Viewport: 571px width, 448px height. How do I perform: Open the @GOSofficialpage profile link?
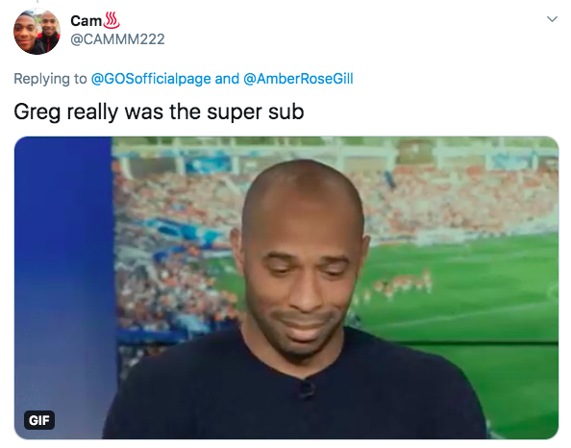[151, 79]
